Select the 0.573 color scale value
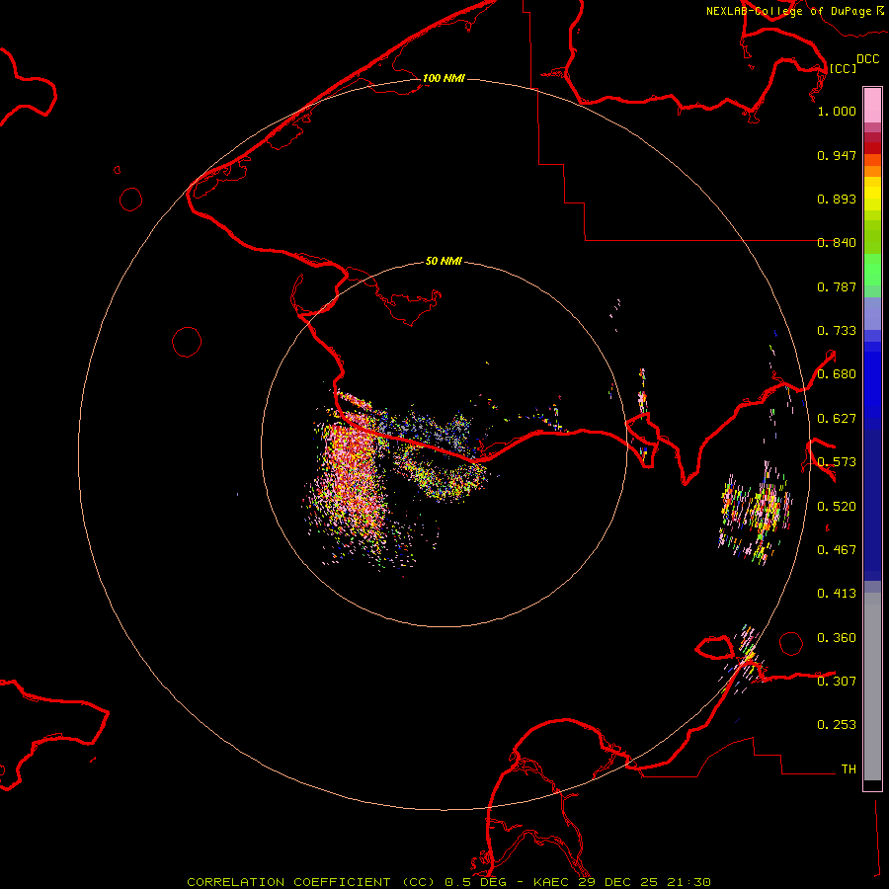889x889 pixels. click(837, 462)
